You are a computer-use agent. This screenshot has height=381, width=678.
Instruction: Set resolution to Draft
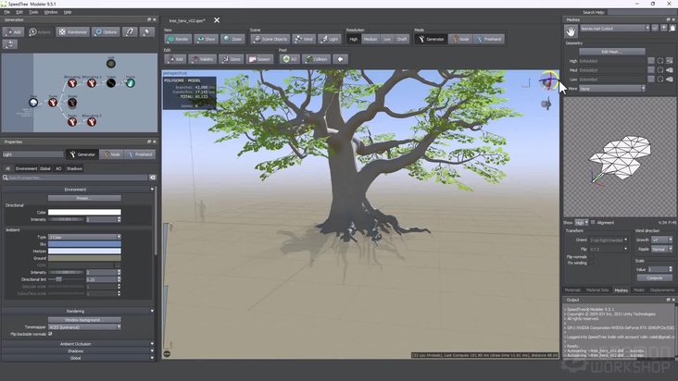(x=402, y=39)
